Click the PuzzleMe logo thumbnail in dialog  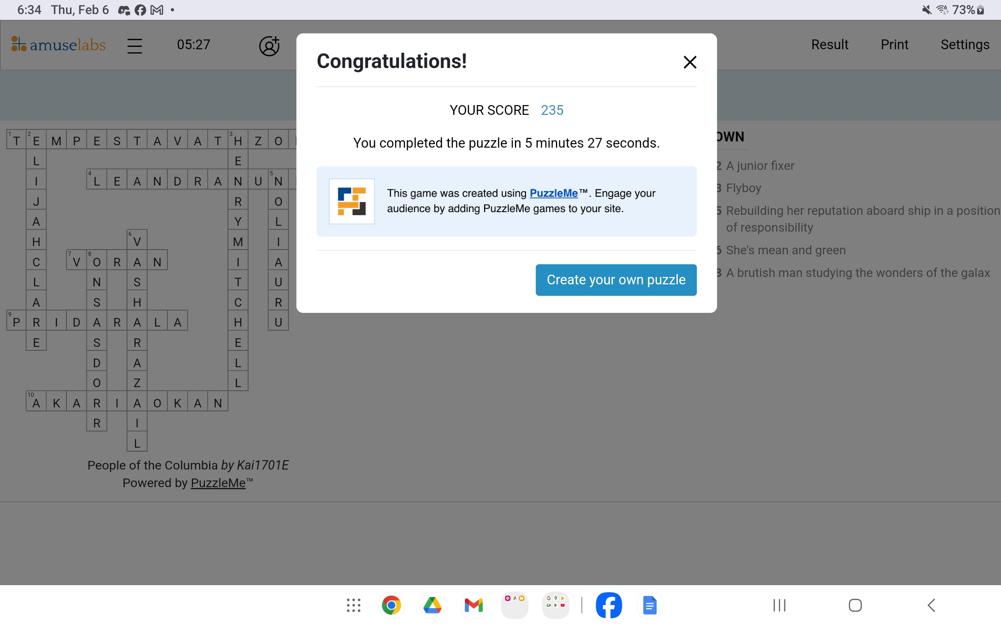(352, 201)
